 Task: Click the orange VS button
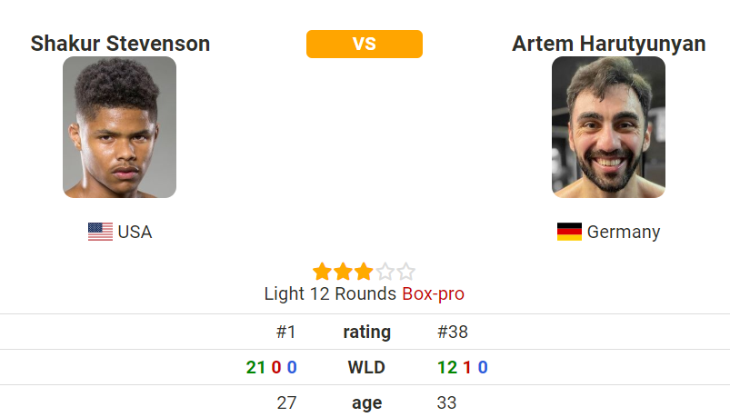coord(364,44)
